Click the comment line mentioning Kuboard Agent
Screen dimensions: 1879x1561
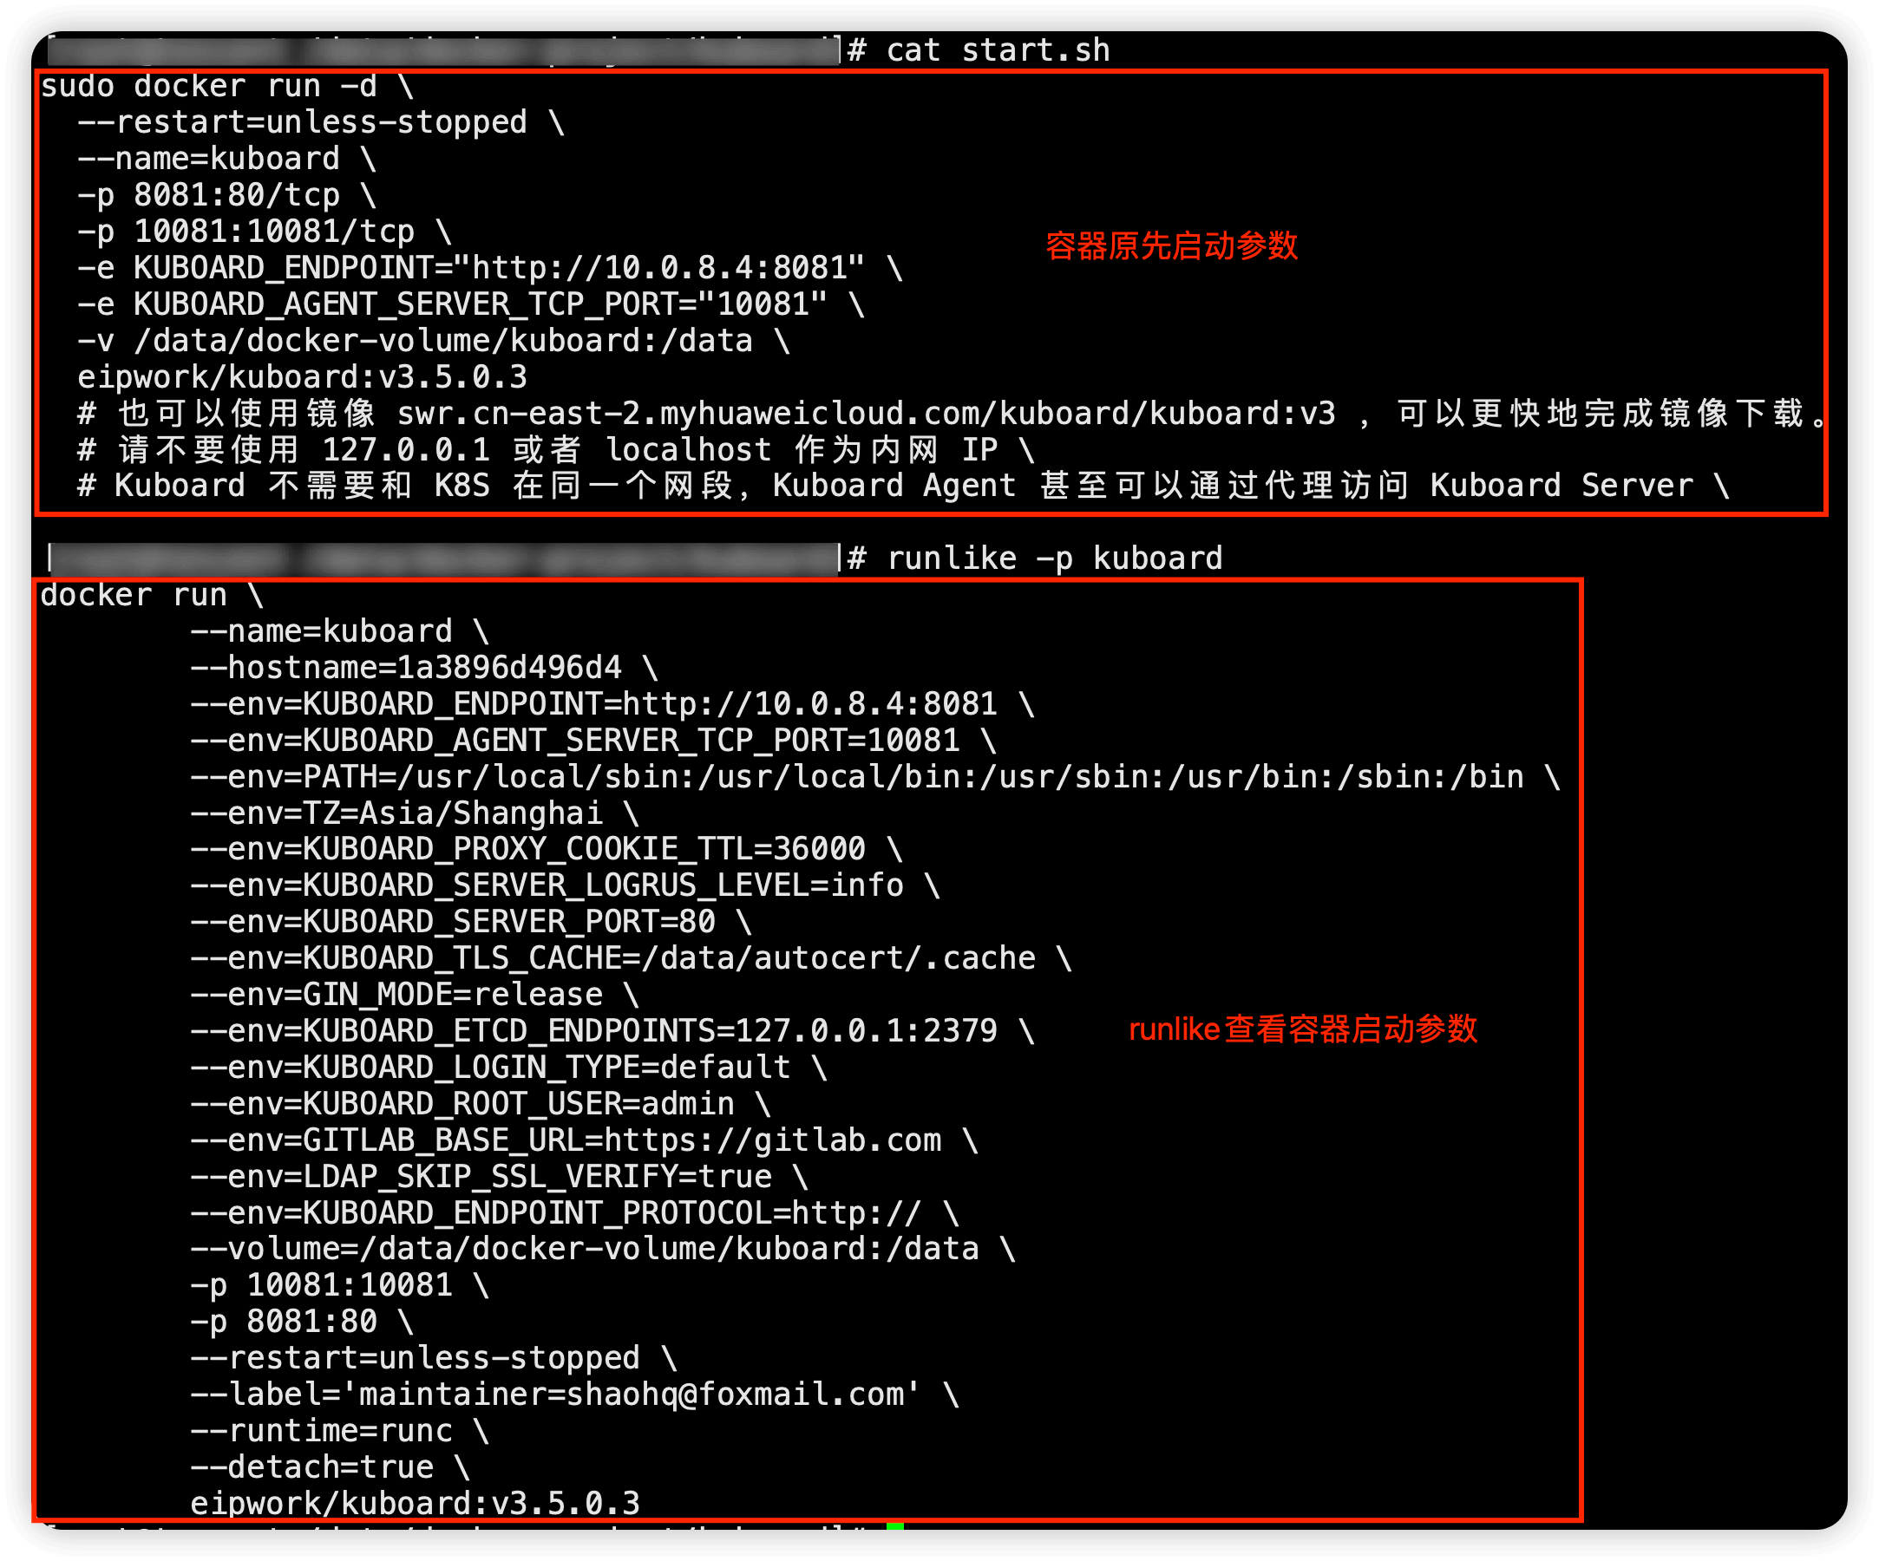(904, 486)
